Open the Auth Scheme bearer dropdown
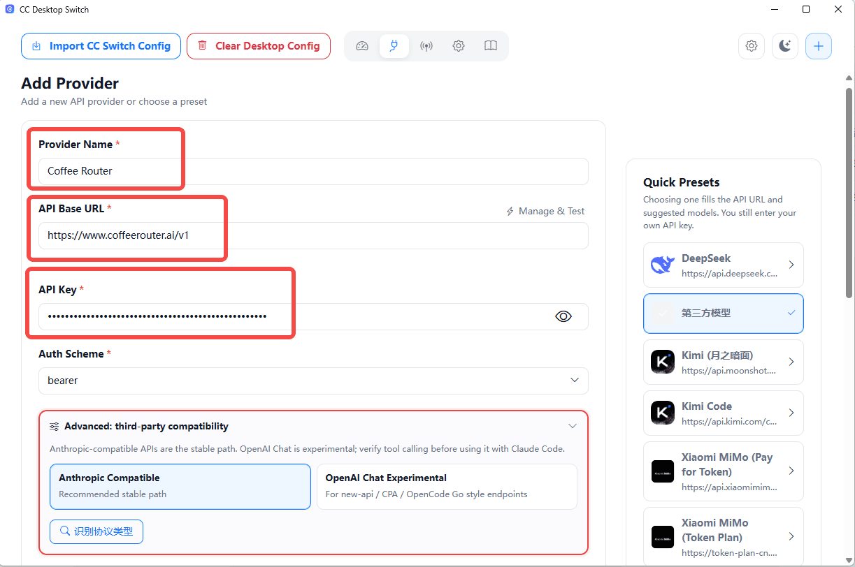The image size is (855, 567). 313,381
